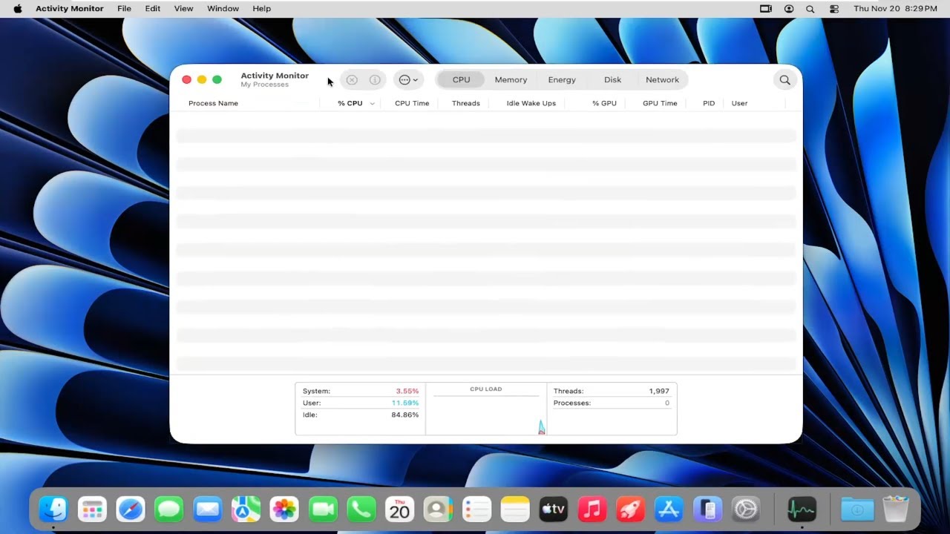Open the ellipsis actions dropdown in toolbar

pos(408,79)
